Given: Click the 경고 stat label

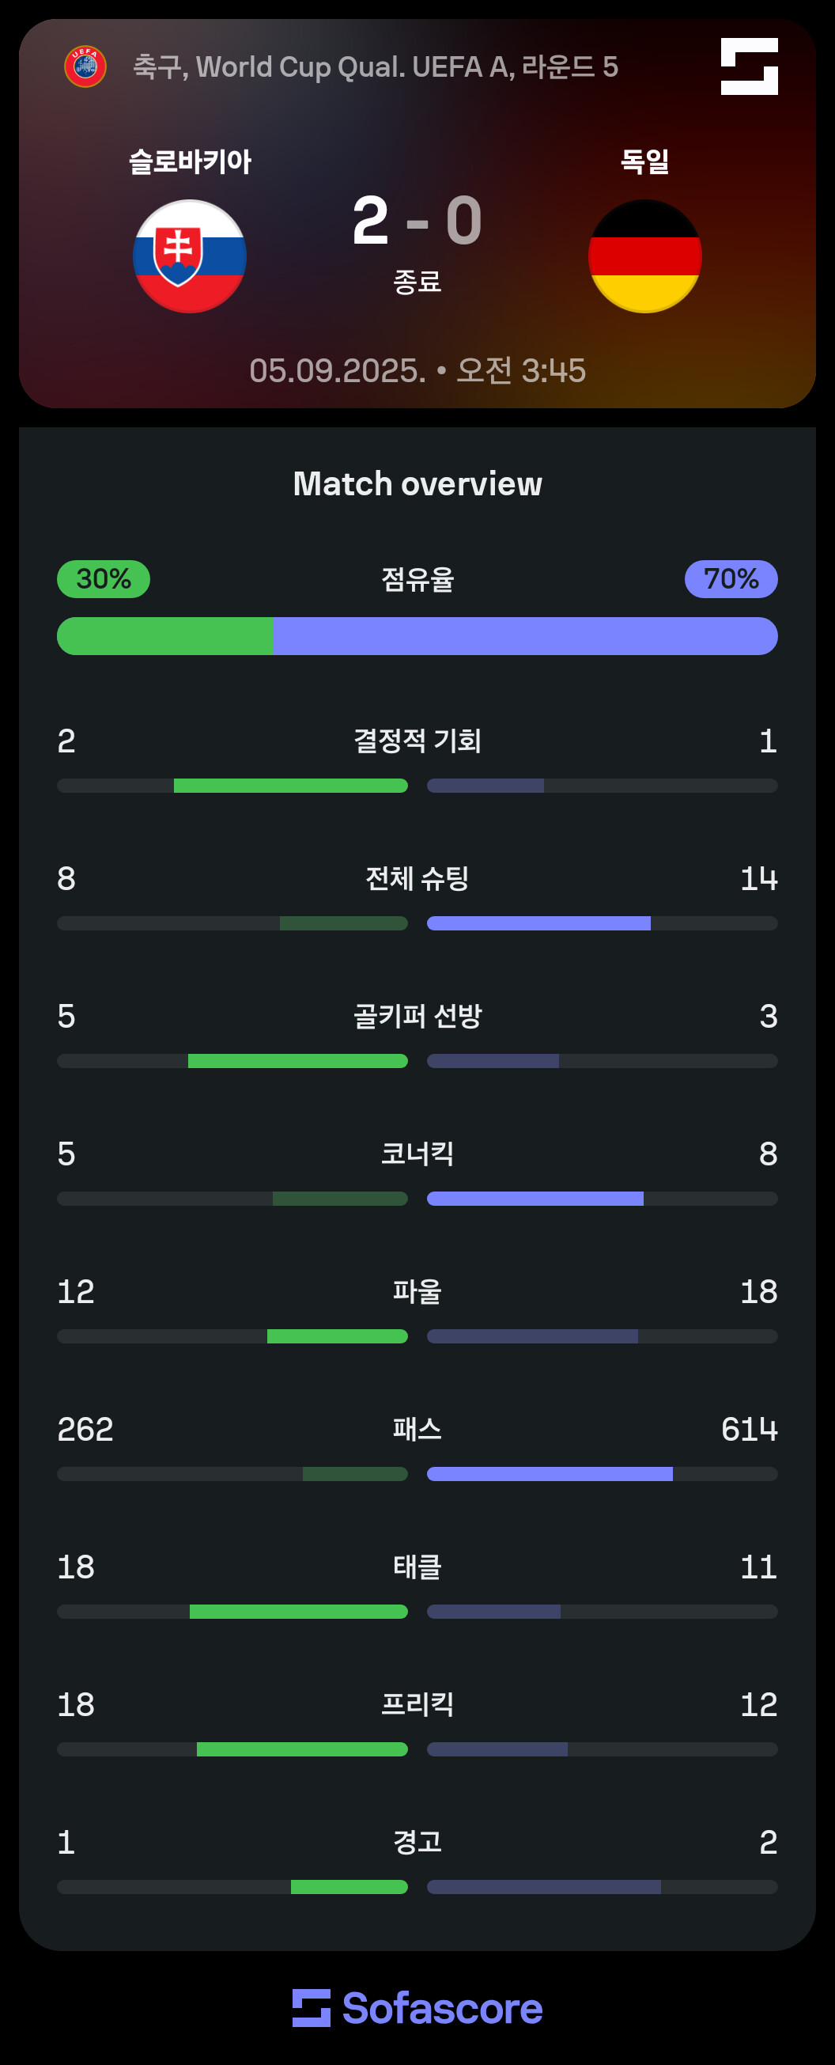Looking at the screenshot, I should pos(417,1842).
